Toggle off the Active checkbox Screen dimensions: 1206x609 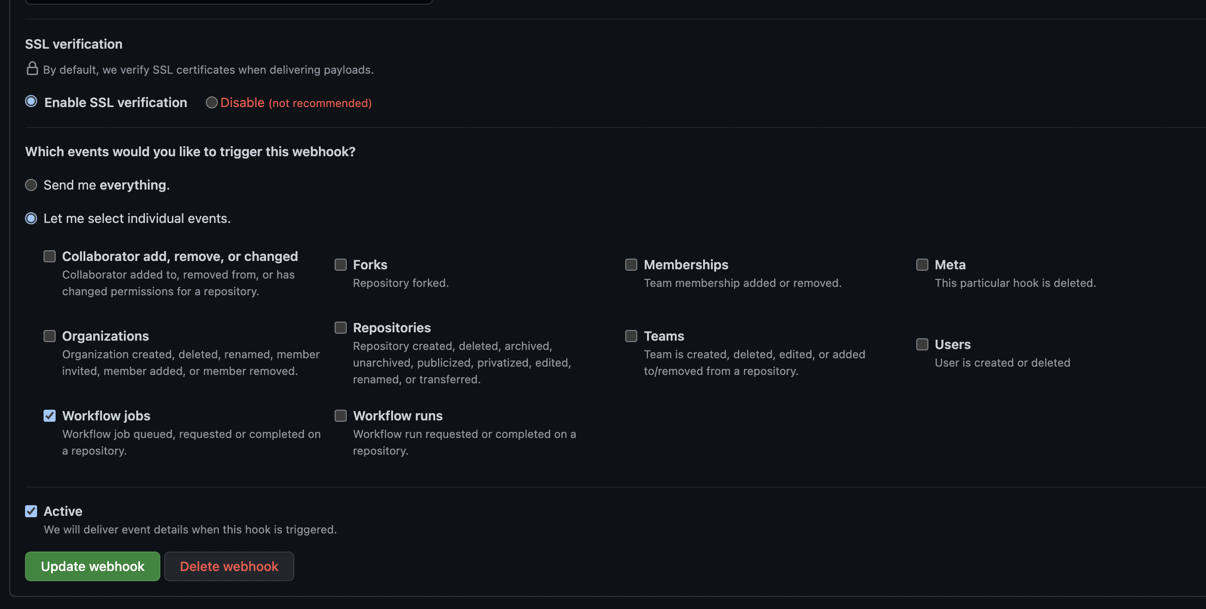(31, 511)
